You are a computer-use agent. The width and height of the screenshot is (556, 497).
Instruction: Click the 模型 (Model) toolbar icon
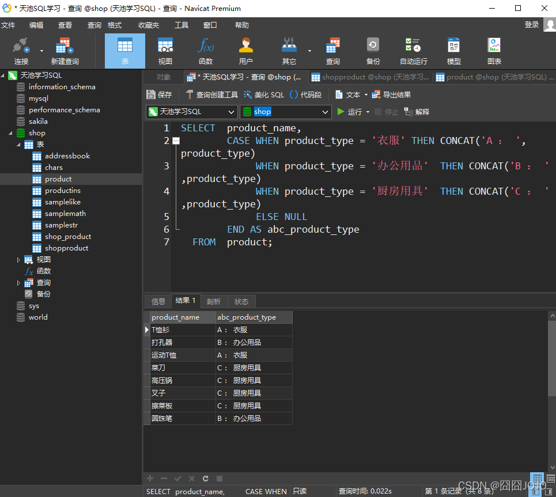(454, 51)
